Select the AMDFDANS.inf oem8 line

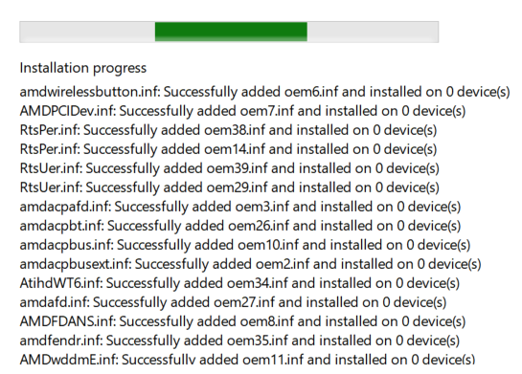coord(242,321)
